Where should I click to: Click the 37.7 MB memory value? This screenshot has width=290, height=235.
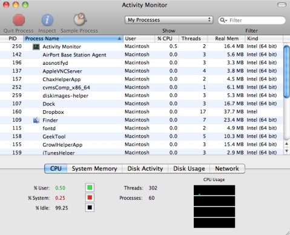pyautogui.click(x=234, y=111)
